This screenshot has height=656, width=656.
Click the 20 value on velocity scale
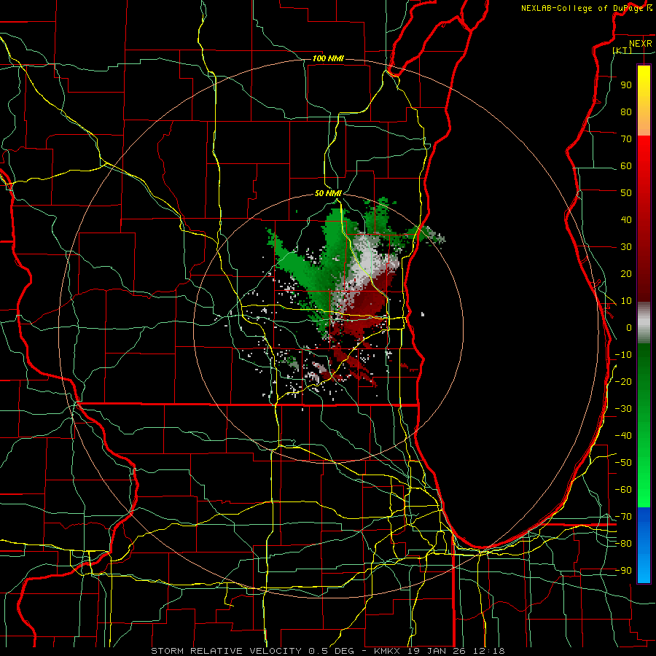pyautogui.click(x=626, y=273)
